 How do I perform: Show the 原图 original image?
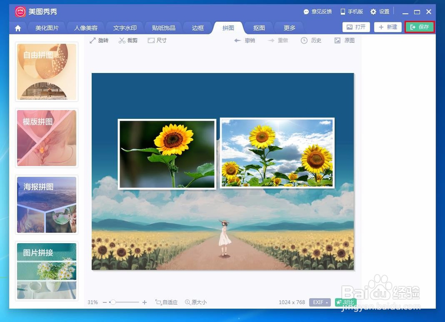[344, 41]
